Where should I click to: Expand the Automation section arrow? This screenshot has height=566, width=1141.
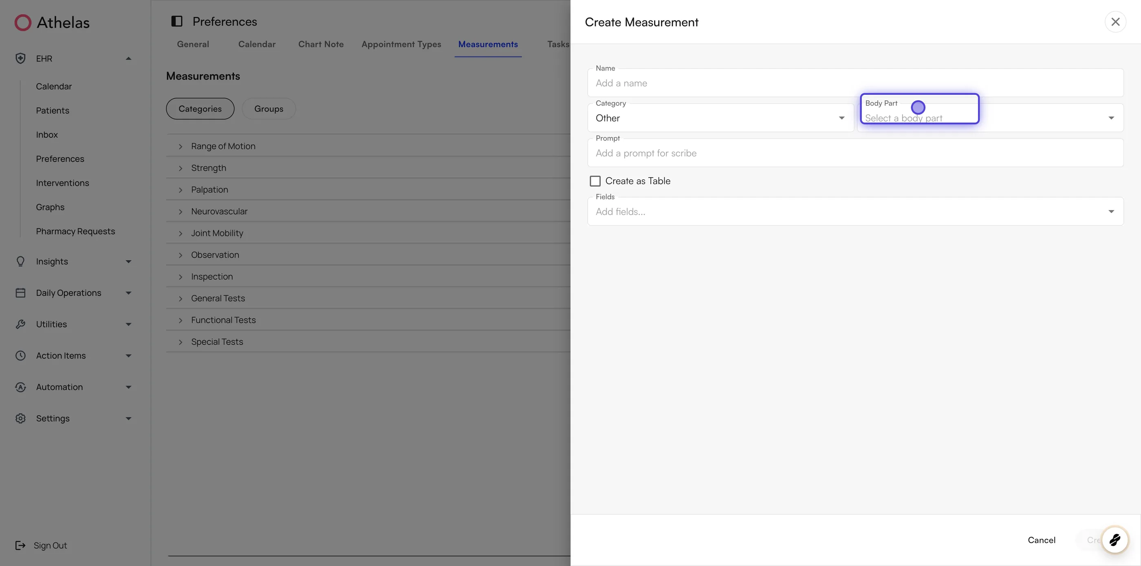tap(128, 387)
